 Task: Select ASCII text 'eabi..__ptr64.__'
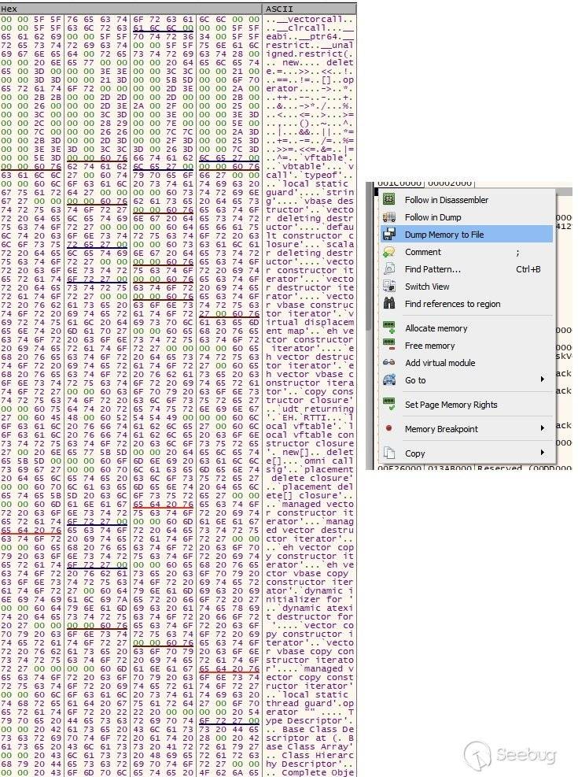pyautogui.click(x=310, y=37)
